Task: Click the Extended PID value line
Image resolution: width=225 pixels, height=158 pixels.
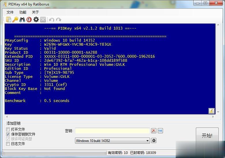Action: [100, 56]
